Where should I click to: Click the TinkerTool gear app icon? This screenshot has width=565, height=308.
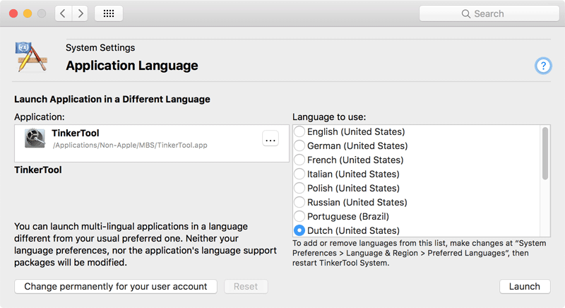click(x=35, y=138)
